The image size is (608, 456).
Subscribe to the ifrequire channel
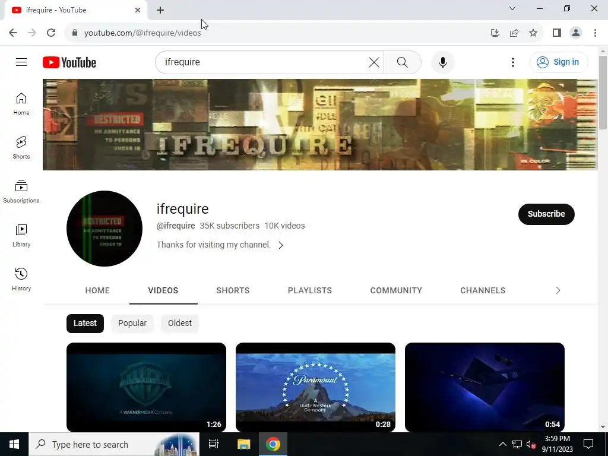click(546, 214)
